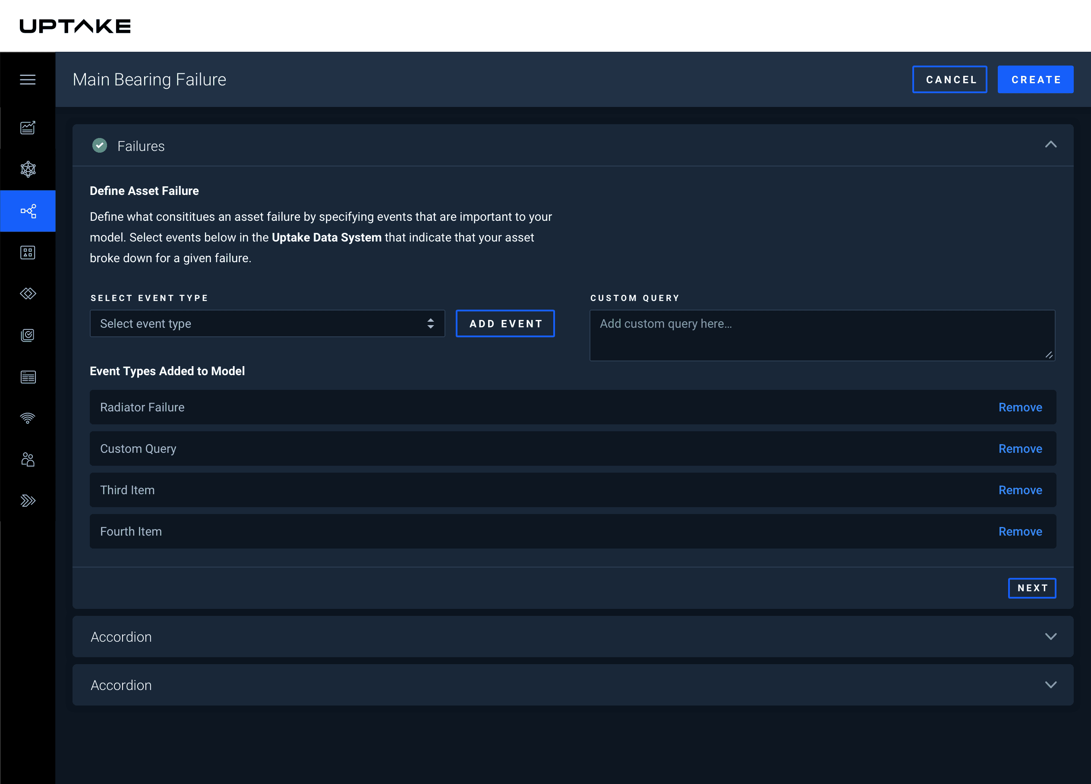Open the list table sidebar icon

tap(28, 377)
